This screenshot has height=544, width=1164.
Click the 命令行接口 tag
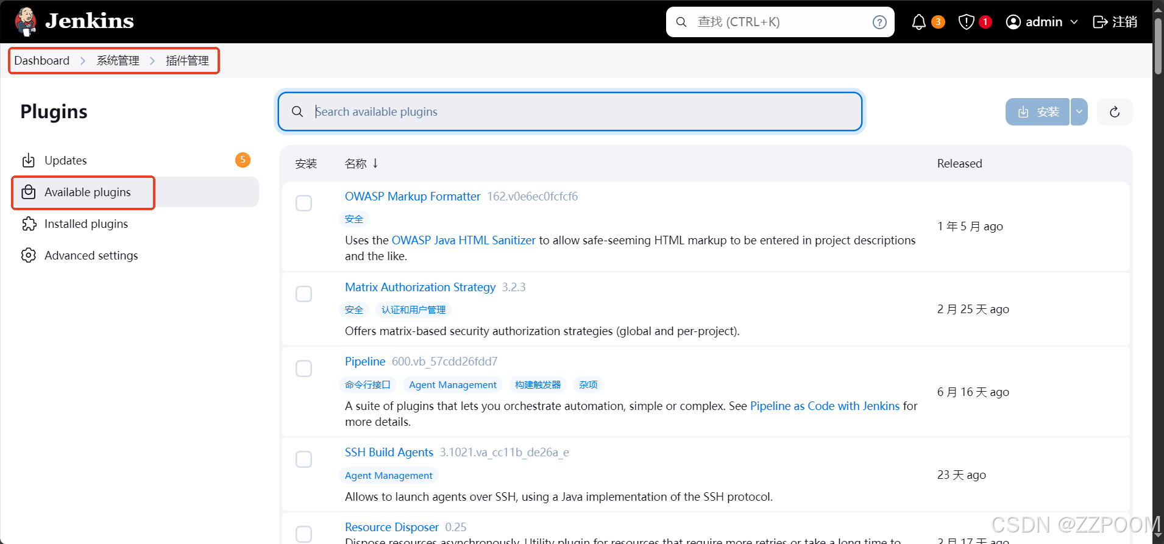pos(367,384)
